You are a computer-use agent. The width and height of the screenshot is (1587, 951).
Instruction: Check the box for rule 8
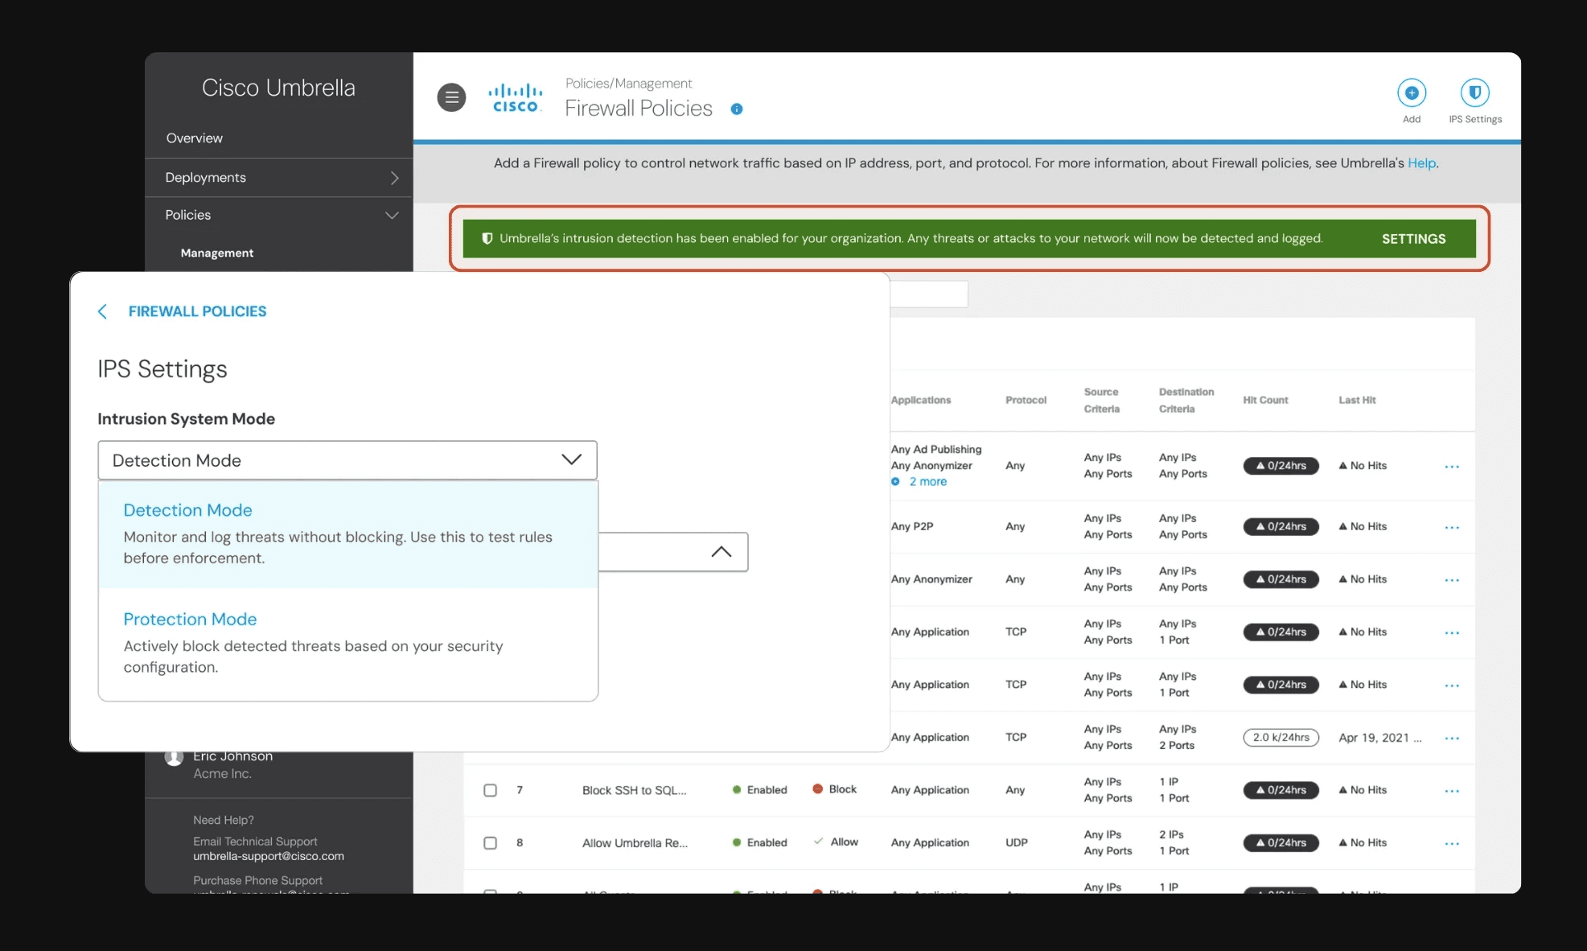click(x=490, y=843)
